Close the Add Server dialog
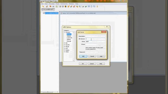 (104, 32)
